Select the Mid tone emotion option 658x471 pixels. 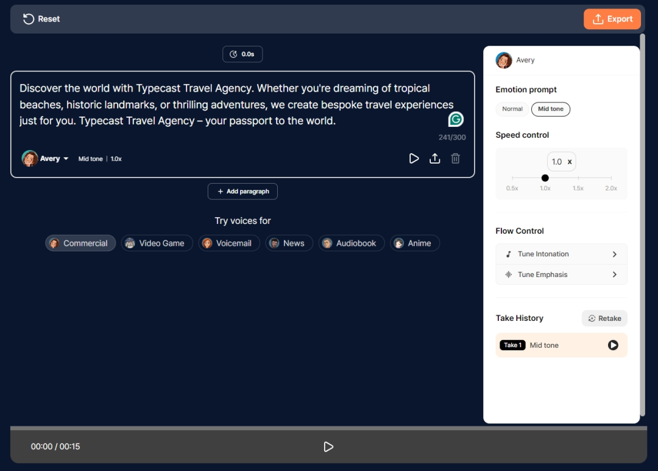point(550,109)
